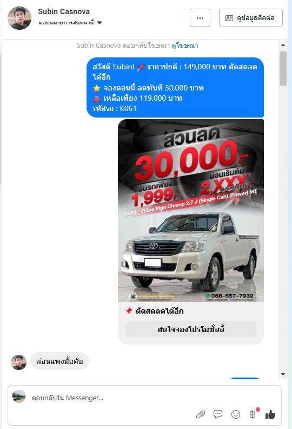Click the sender avatar beside ผ่อนแพงมั้ยคับ
Image resolution: width=292 pixels, height=429 pixels.
click(x=18, y=362)
